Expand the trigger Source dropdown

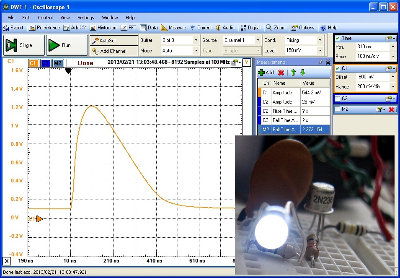click(258, 40)
